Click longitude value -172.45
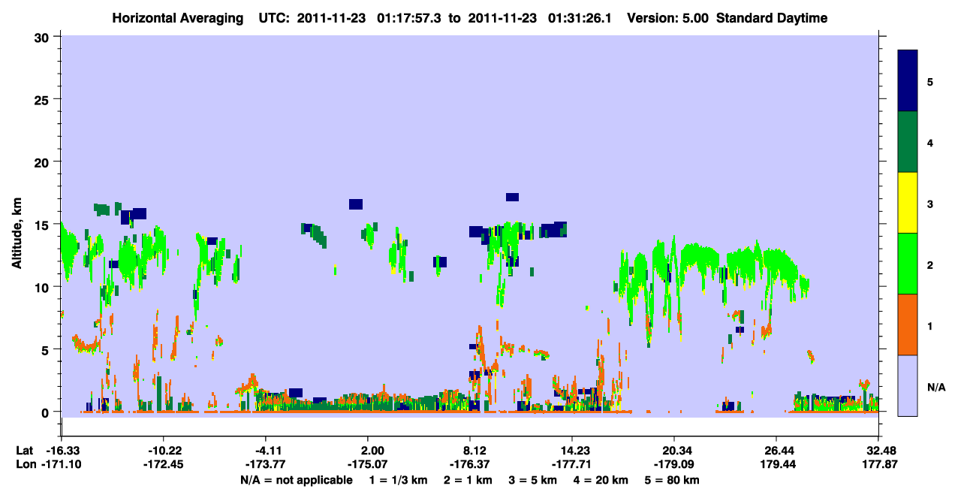 pos(163,465)
